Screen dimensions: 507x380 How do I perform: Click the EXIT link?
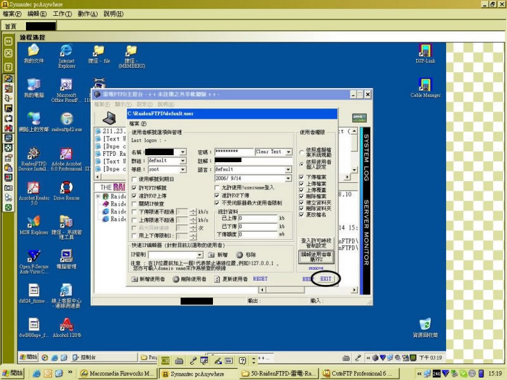(x=326, y=279)
